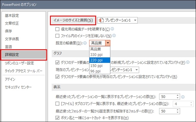Click info icon after 新規プレゼンテーション property option
Image resolution: width=196 pixels, height=122 pixels.
pyautogui.click(x=188, y=63)
